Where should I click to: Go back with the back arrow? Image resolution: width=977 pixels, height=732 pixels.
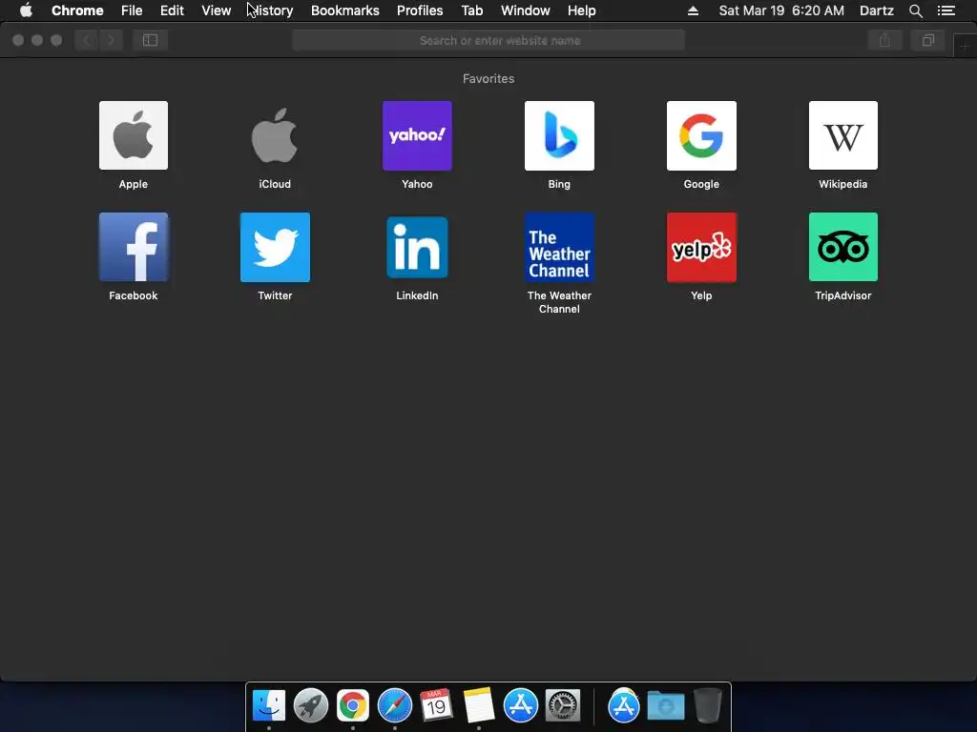87,40
